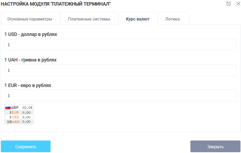Image resolution: width=241 pixels, height=153 pixels.
Task: Click the expand dialog window icon
Action: pyautogui.click(x=228, y=4)
